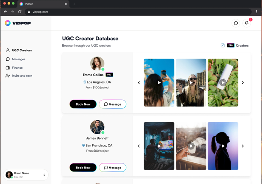Click the browser back arrow
The height and width of the screenshot is (184, 262).
pos(5,12)
